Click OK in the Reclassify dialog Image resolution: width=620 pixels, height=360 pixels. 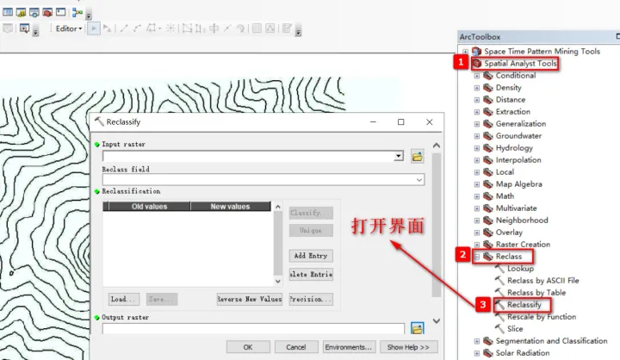(248, 347)
